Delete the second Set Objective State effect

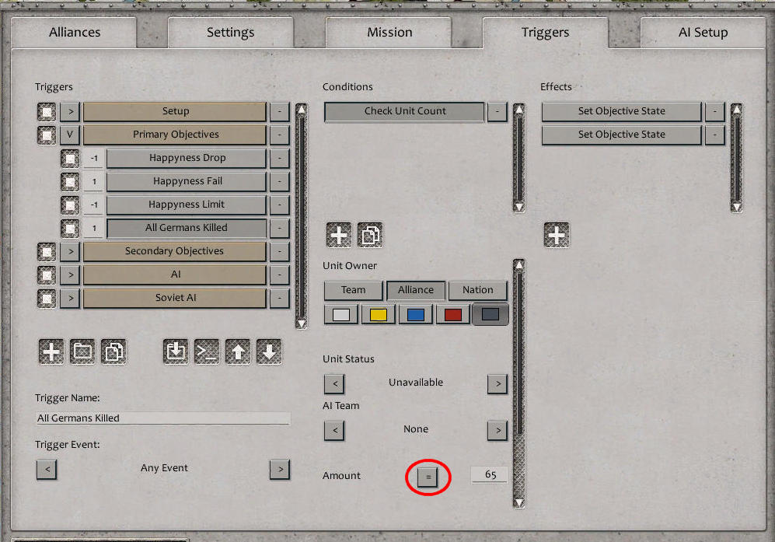[715, 135]
